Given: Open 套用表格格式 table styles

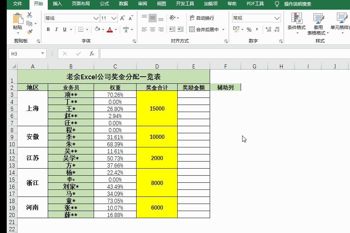Looking at the screenshot, I should point(318,24).
